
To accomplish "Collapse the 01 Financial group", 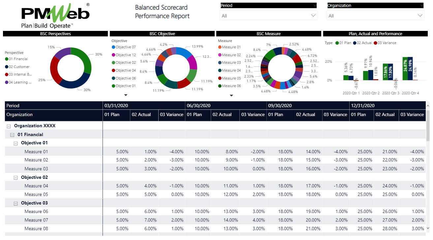I will point(12,135).
